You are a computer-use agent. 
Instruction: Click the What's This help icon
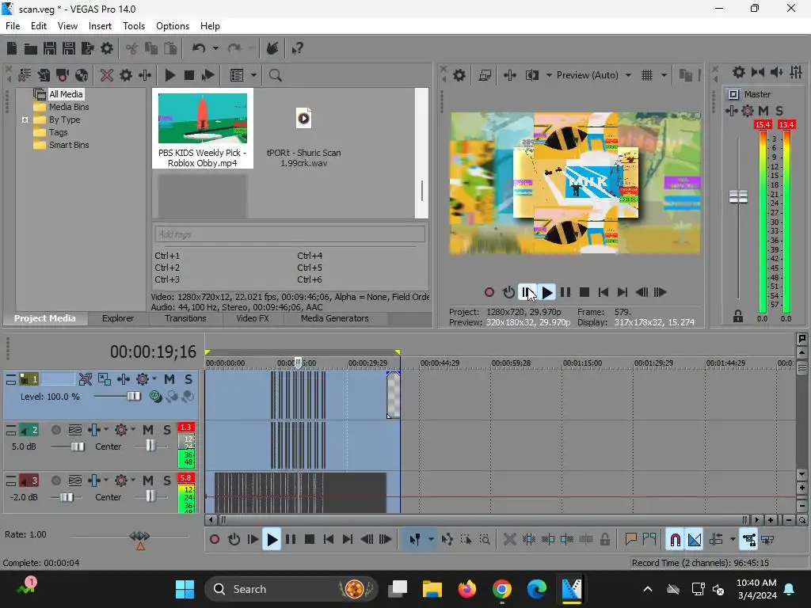[297, 48]
